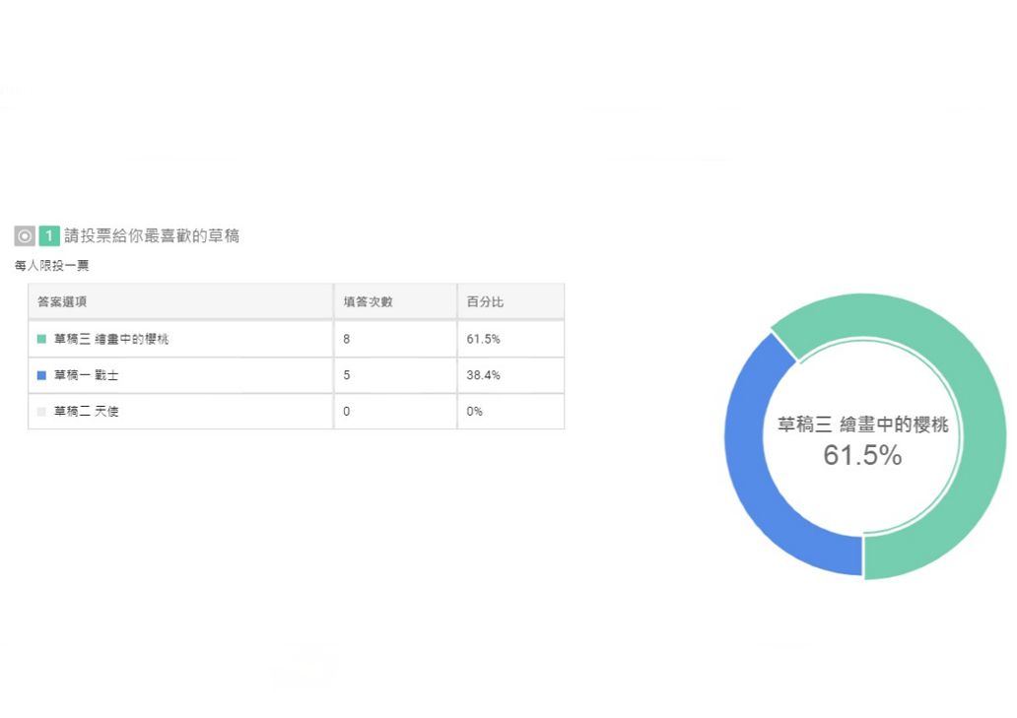Screen dimensions: 1017x718
Task: Select the 填答次數 column header
Action: (x=369, y=301)
